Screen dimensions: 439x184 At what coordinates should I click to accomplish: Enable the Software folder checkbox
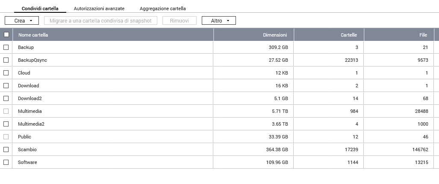6,162
